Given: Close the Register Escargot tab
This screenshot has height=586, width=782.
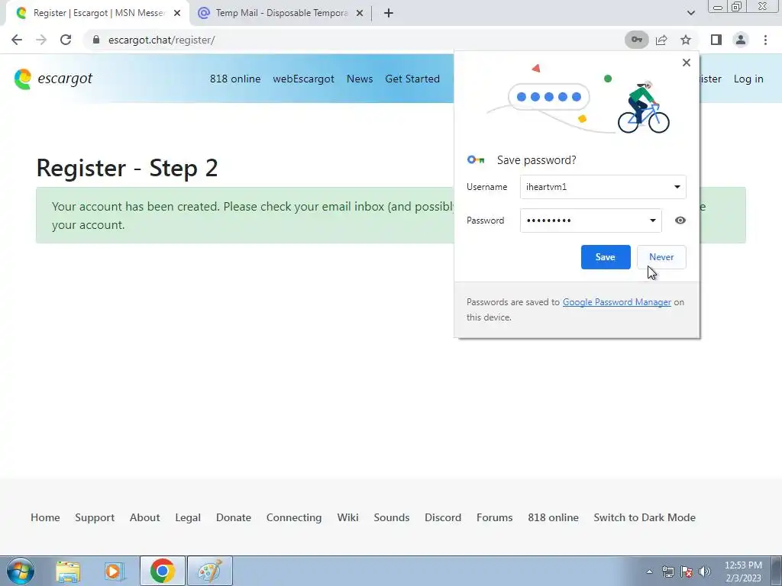Looking at the screenshot, I should tap(177, 14).
